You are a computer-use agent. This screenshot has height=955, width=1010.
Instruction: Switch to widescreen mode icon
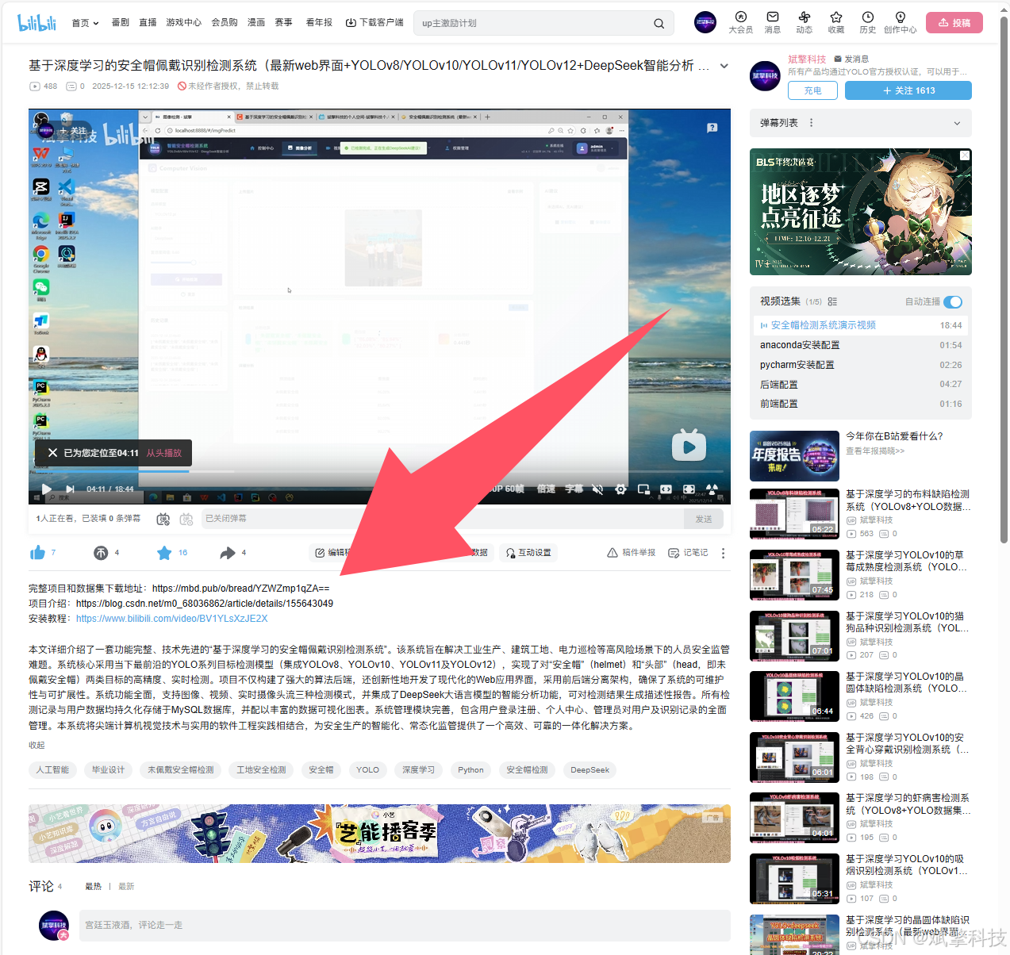coord(666,489)
